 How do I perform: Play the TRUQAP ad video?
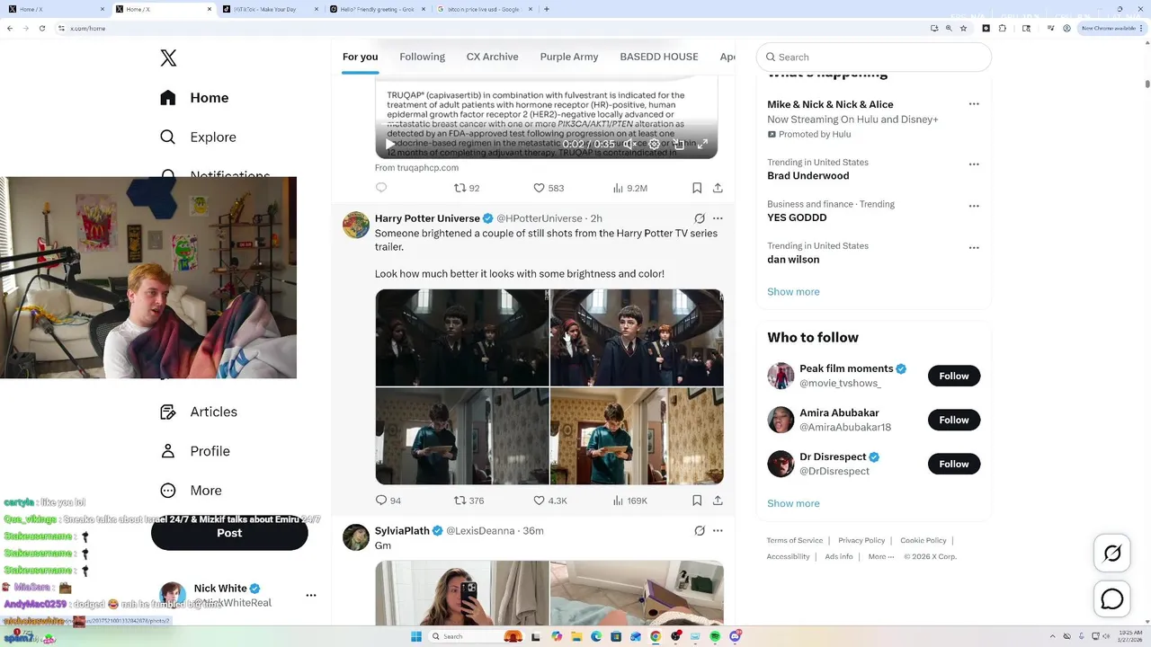tap(390, 144)
